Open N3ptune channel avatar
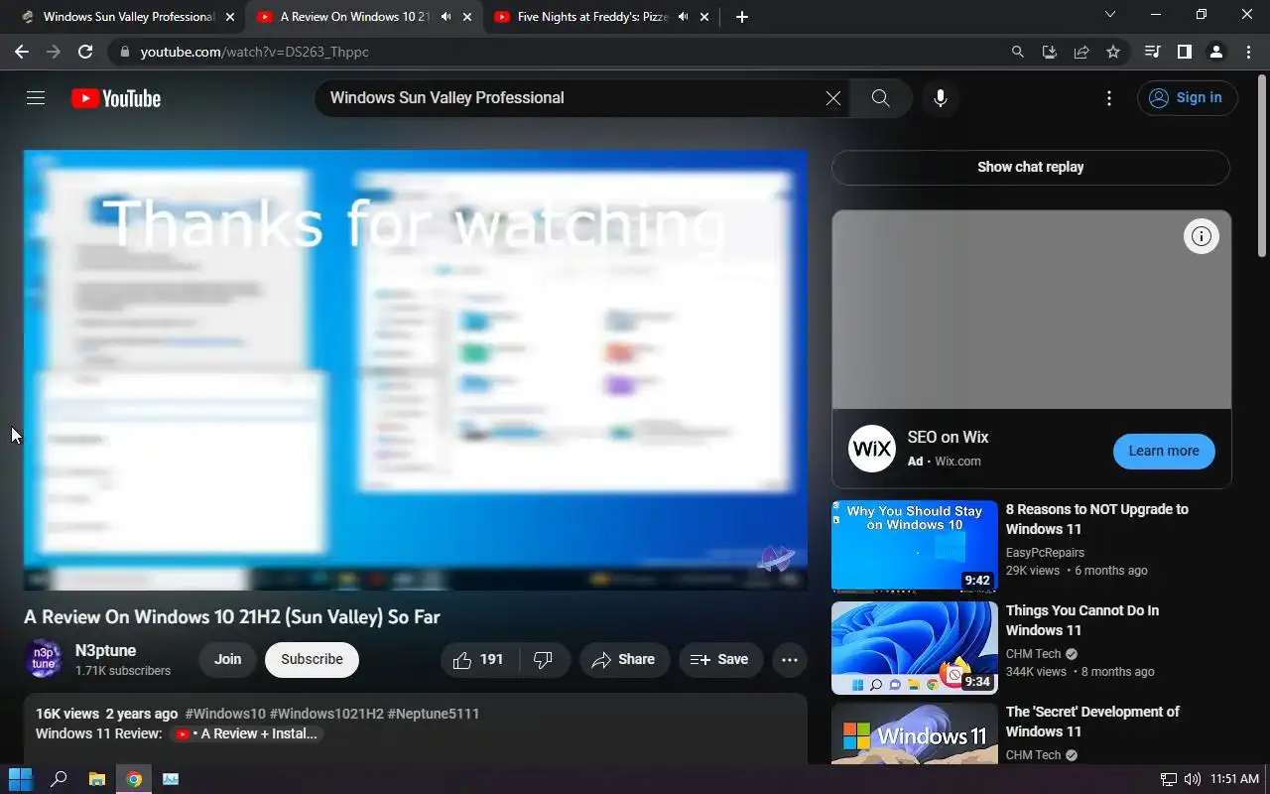The height and width of the screenshot is (794, 1270). point(44,659)
